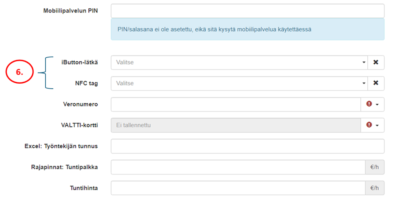394x207 pixels.
Task: Expand the caret arrow next to VALTTI-kortti warning
Action: [378, 125]
